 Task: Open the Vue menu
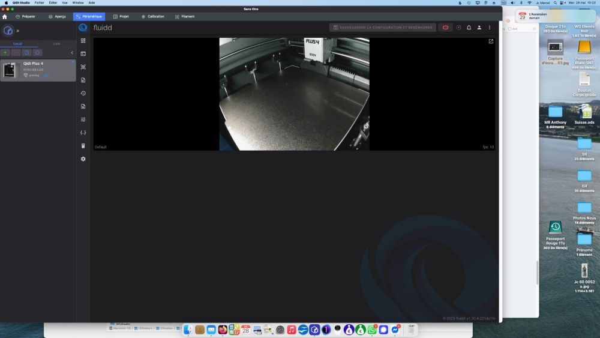(x=65, y=2)
